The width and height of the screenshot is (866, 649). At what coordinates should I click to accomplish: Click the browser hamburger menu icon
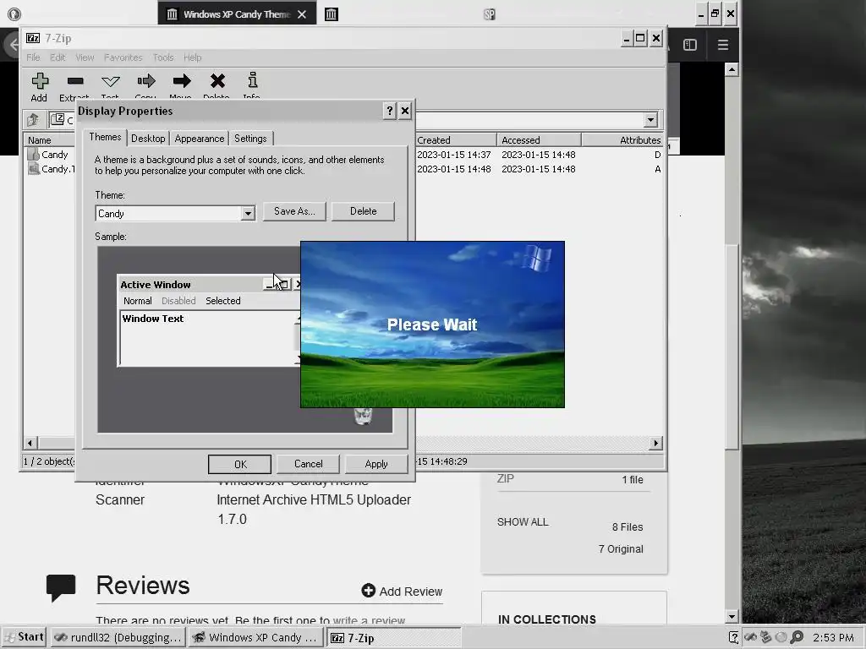pyautogui.click(x=722, y=45)
